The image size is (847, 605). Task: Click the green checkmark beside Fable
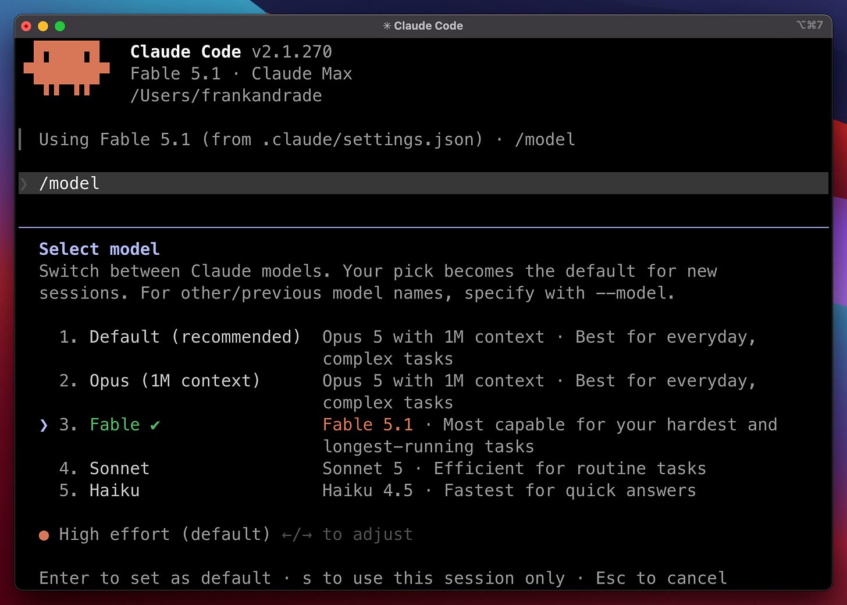pos(155,425)
